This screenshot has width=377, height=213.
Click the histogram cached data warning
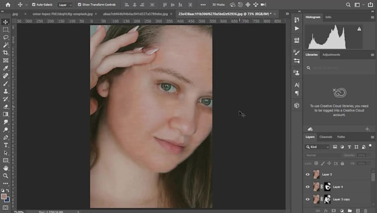359,29
